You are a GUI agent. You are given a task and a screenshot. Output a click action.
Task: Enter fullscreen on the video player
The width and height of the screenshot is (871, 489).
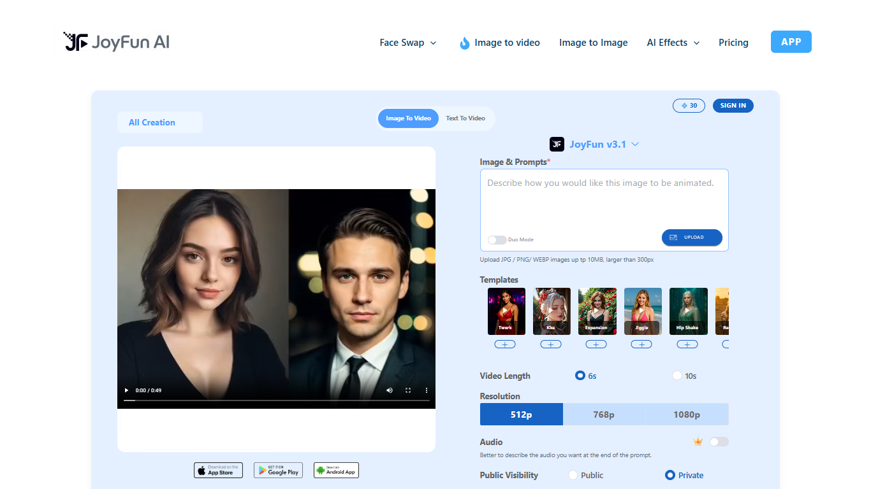click(x=408, y=390)
